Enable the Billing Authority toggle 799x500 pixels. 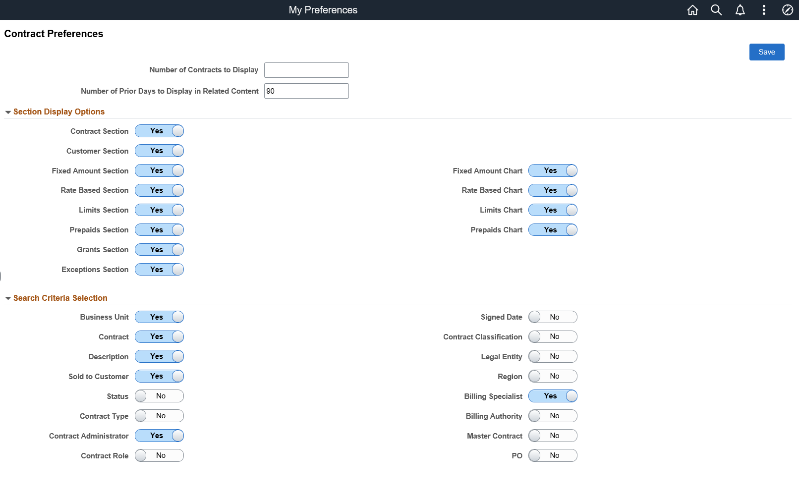coord(553,416)
